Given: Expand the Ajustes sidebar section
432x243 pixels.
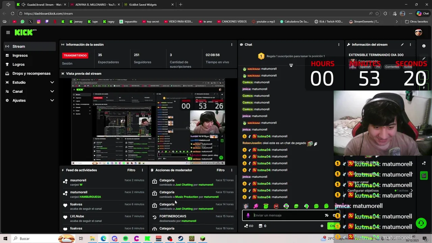Looking at the screenshot, I should coord(52,101).
